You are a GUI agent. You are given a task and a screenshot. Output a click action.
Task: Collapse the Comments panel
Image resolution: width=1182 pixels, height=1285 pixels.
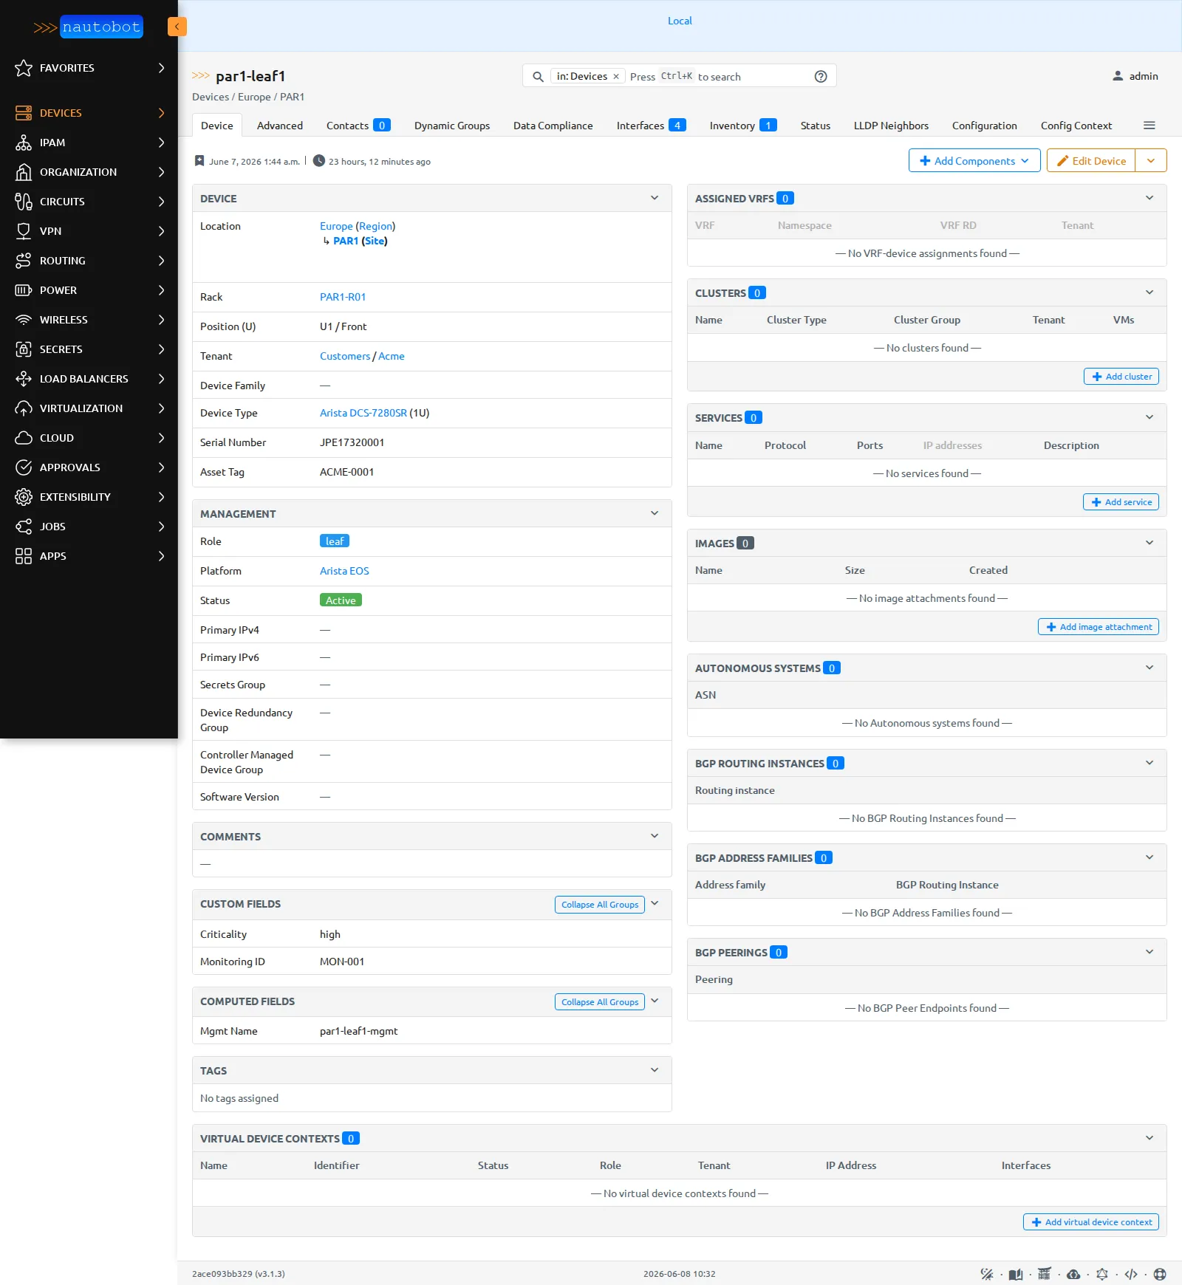655,836
